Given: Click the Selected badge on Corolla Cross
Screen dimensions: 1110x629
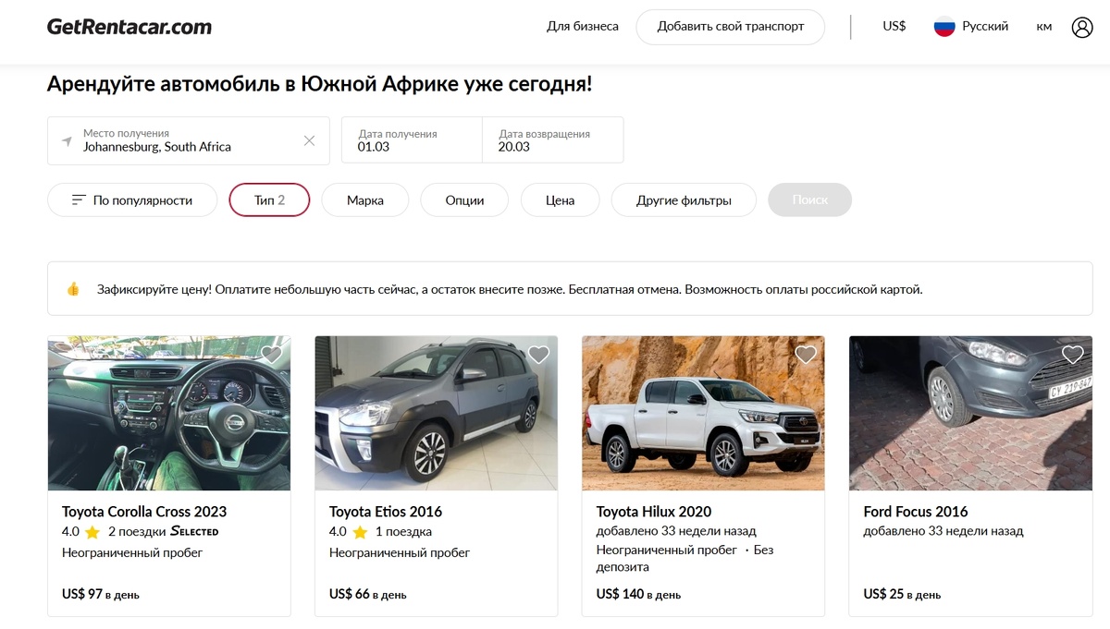Looking at the screenshot, I should [x=194, y=532].
